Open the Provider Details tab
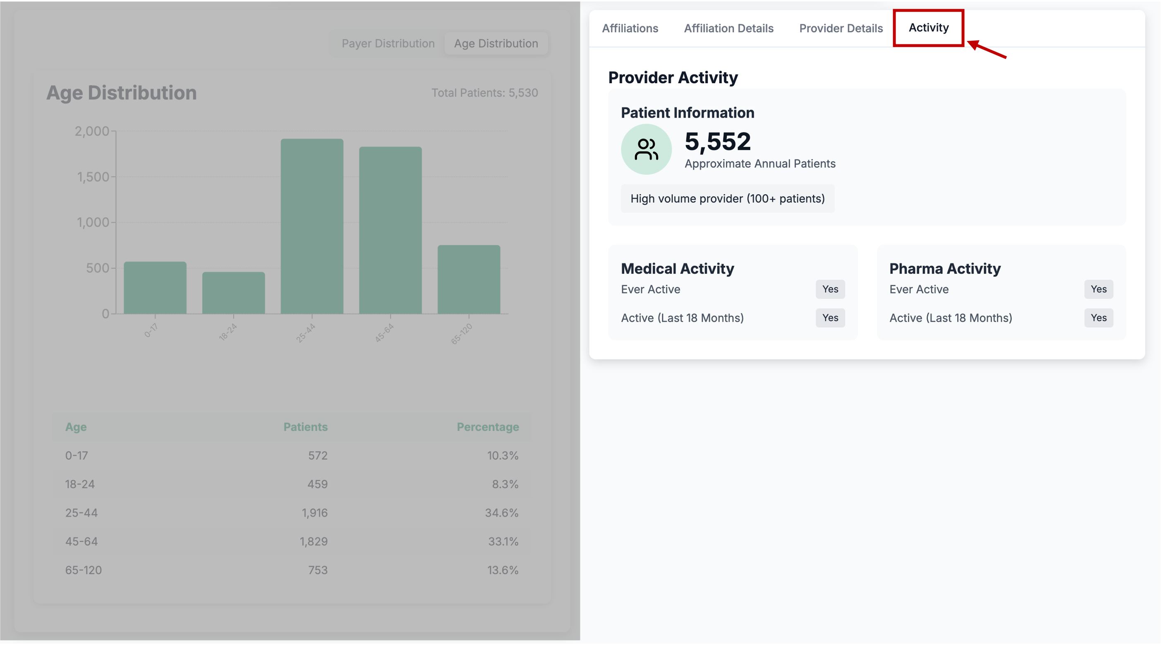This screenshot has height=645, width=1162. tap(841, 29)
